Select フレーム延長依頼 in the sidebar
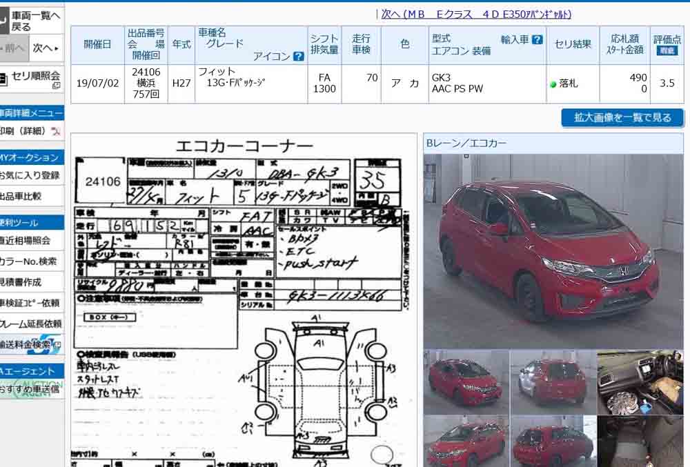The height and width of the screenshot is (467, 690). (31, 324)
